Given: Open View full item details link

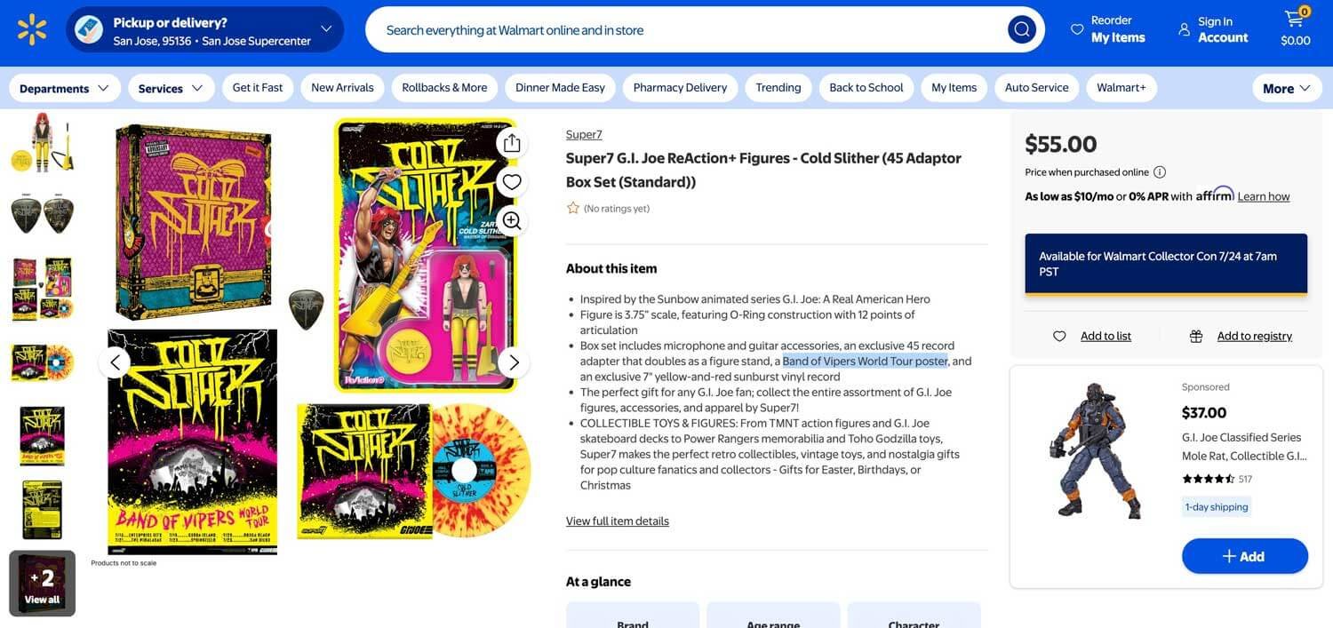Looking at the screenshot, I should 618,521.
